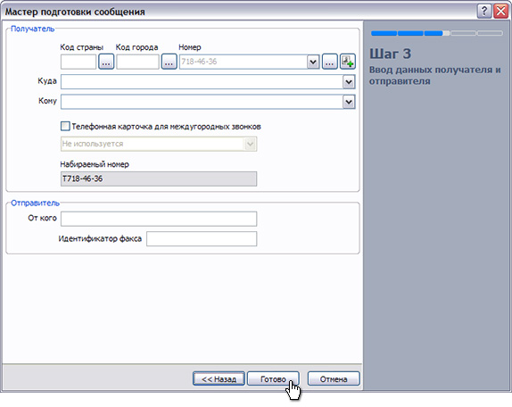Screen dimensions: 512x407
Task: Expand the Куда dropdown list
Action: pyautogui.click(x=349, y=81)
